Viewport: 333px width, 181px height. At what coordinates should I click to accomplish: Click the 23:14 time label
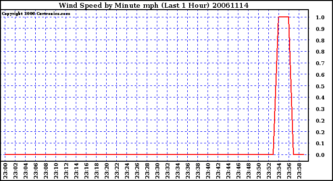(76, 171)
